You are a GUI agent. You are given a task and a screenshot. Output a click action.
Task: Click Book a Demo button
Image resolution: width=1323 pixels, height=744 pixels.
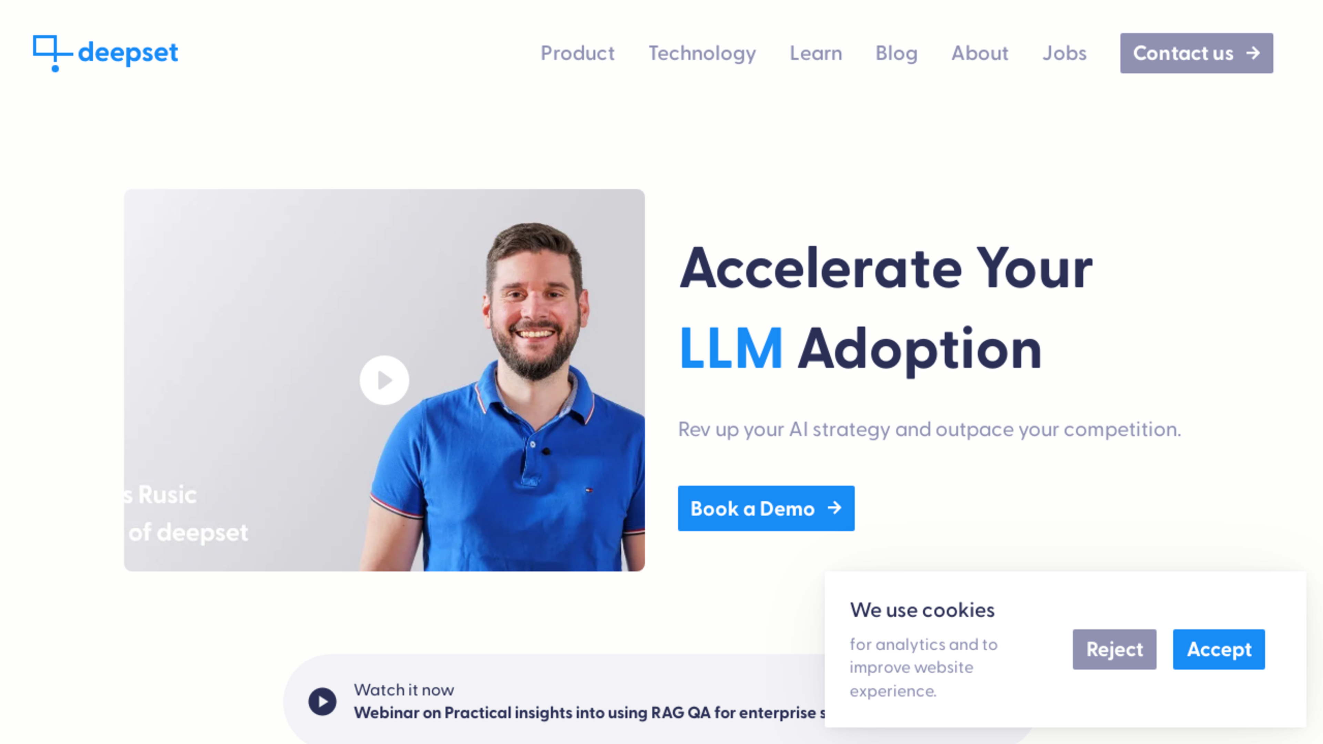pos(766,508)
